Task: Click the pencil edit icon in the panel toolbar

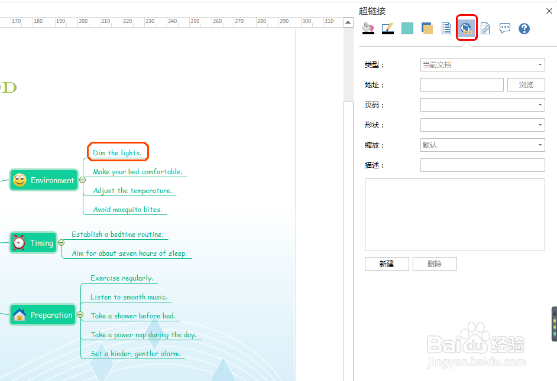Action: click(387, 28)
